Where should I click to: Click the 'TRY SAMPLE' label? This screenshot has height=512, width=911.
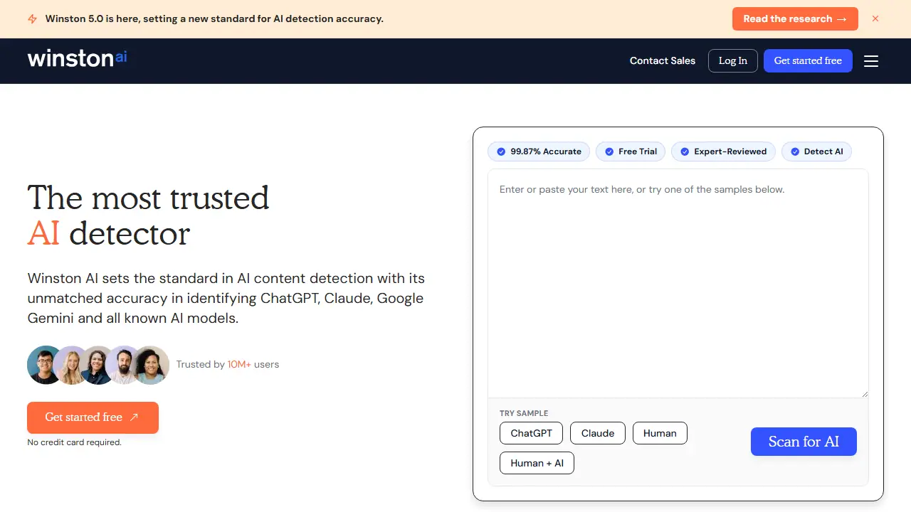(524, 413)
